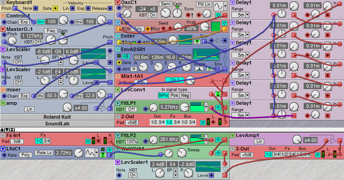Click the green triangle icon of LevConv1 module
Image resolution: width=344 pixels, height=180 pixels.
coord(118,90)
